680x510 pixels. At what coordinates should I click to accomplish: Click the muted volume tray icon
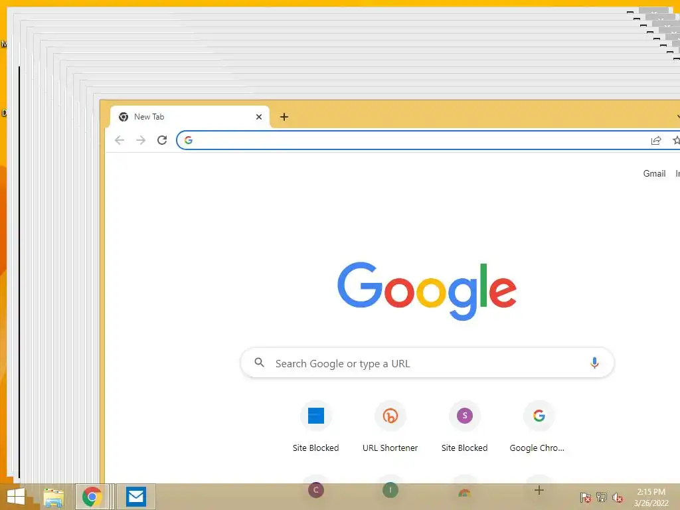coord(618,497)
